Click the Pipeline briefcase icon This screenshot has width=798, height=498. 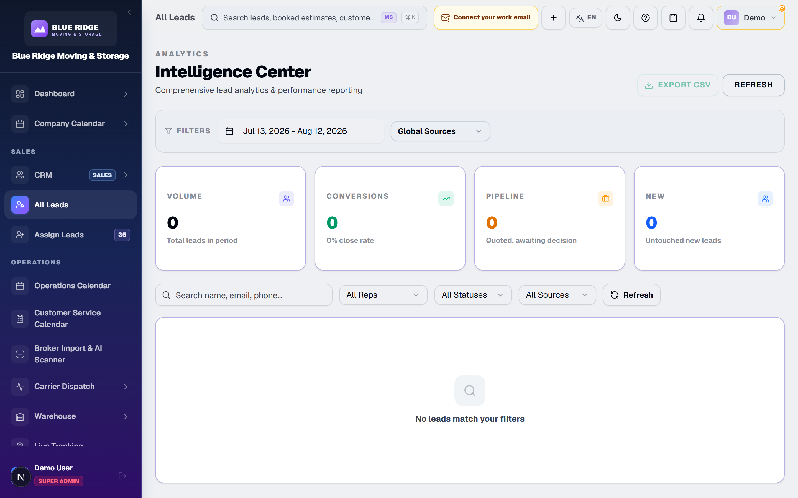point(605,199)
